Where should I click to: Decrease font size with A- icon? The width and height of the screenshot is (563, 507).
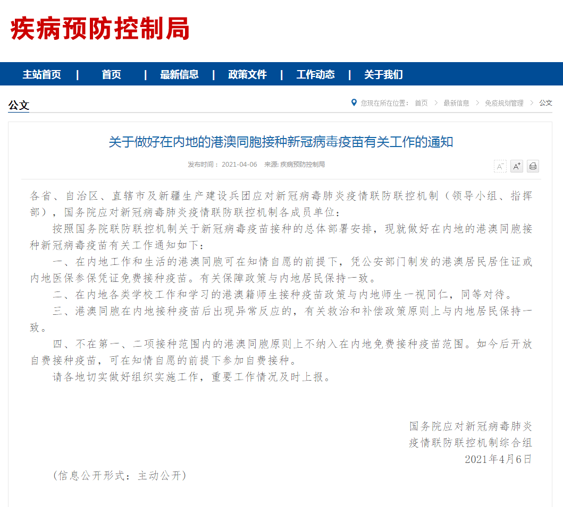[x=500, y=166]
